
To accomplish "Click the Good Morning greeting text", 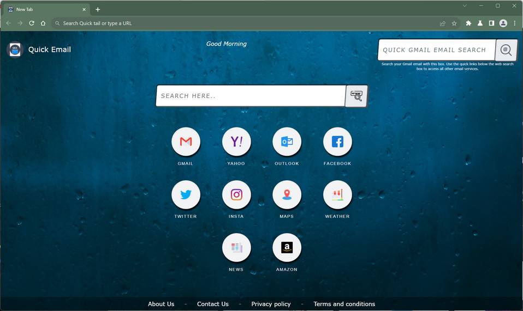I will [227, 44].
